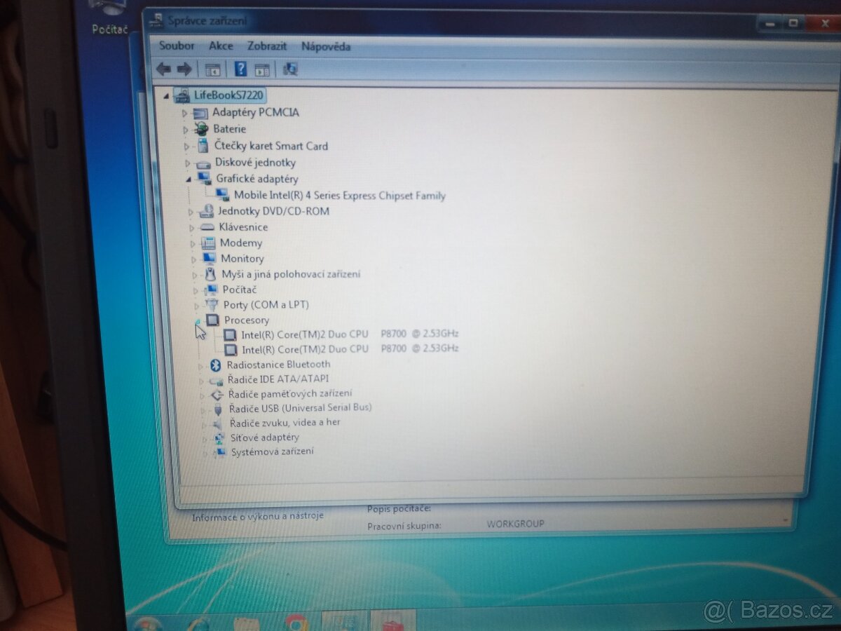This screenshot has width=841, height=631.
Task: Open the Soubor menu
Action: click(x=177, y=46)
